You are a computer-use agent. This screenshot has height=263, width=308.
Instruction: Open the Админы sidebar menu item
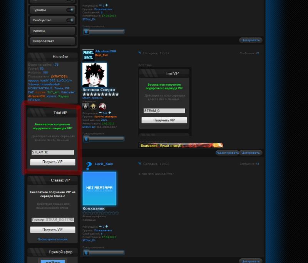pyautogui.click(x=52, y=31)
